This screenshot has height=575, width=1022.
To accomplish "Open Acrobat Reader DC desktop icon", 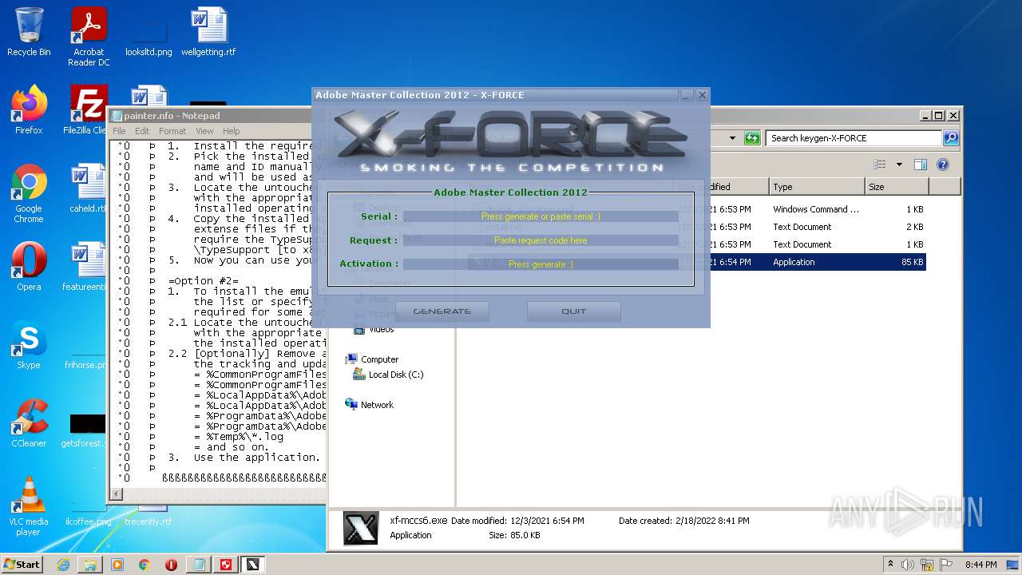I will click(89, 37).
